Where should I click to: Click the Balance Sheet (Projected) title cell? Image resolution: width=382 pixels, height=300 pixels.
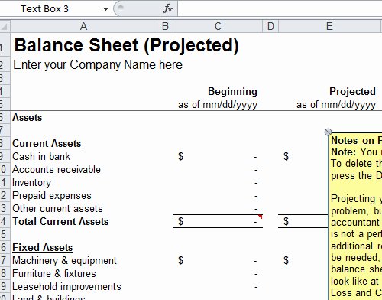tap(127, 45)
